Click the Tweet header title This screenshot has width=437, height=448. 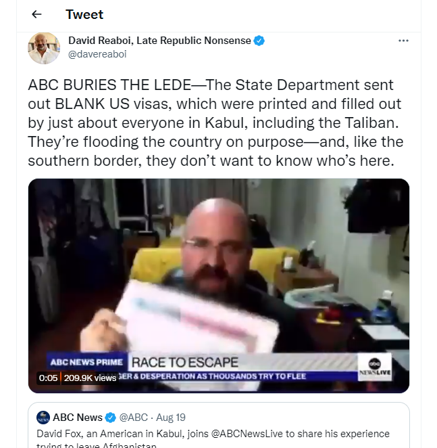(x=84, y=14)
